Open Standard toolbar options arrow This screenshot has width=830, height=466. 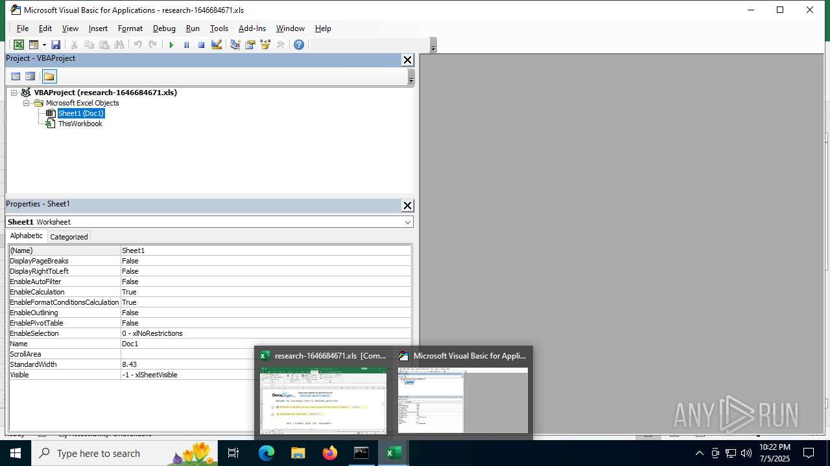(433, 45)
